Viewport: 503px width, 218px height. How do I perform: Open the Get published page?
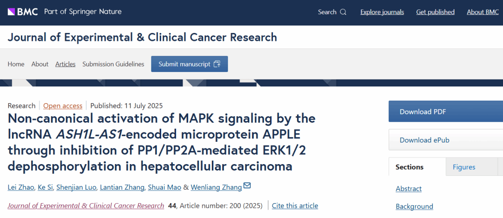tap(435, 12)
